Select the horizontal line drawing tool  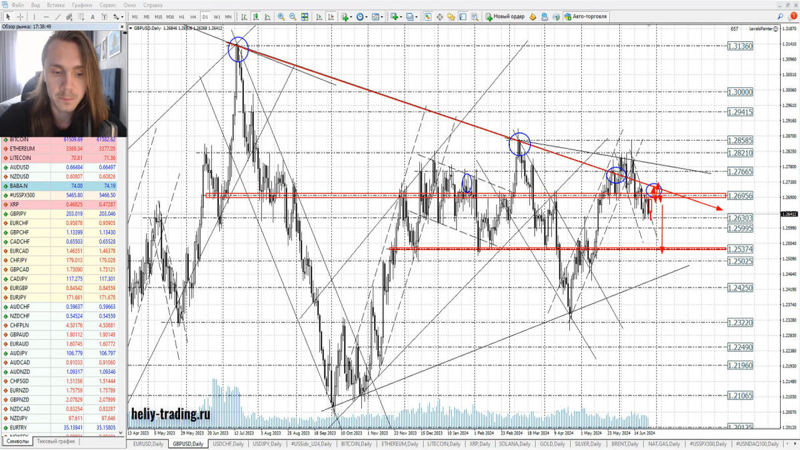click(46, 16)
